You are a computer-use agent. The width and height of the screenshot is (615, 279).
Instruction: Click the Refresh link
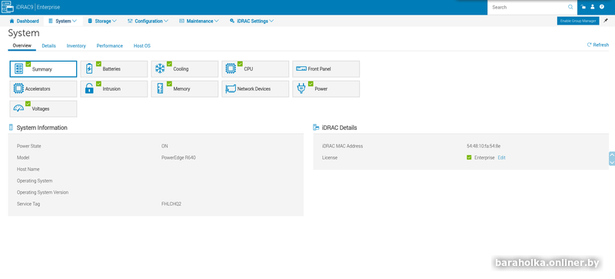pyautogui.click(x=598, y=45)
